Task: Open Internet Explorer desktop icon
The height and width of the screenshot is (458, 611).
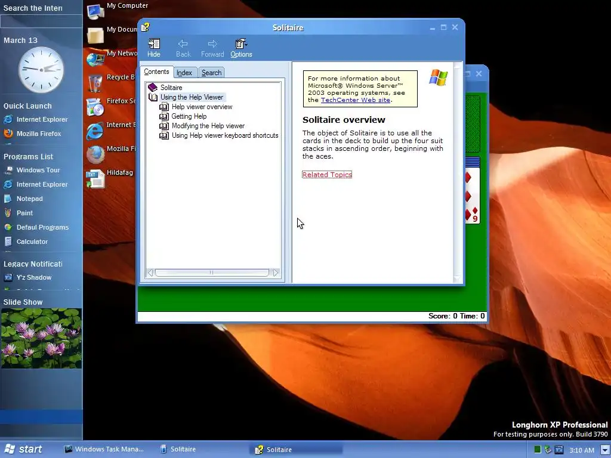Action: coord(95,131)
